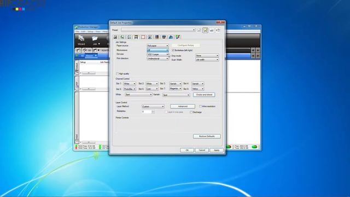Image resolution: width=350 pixels, height=197 pixels.
Task: Click the Restore Defaults button
Action: tap(207, 136)
